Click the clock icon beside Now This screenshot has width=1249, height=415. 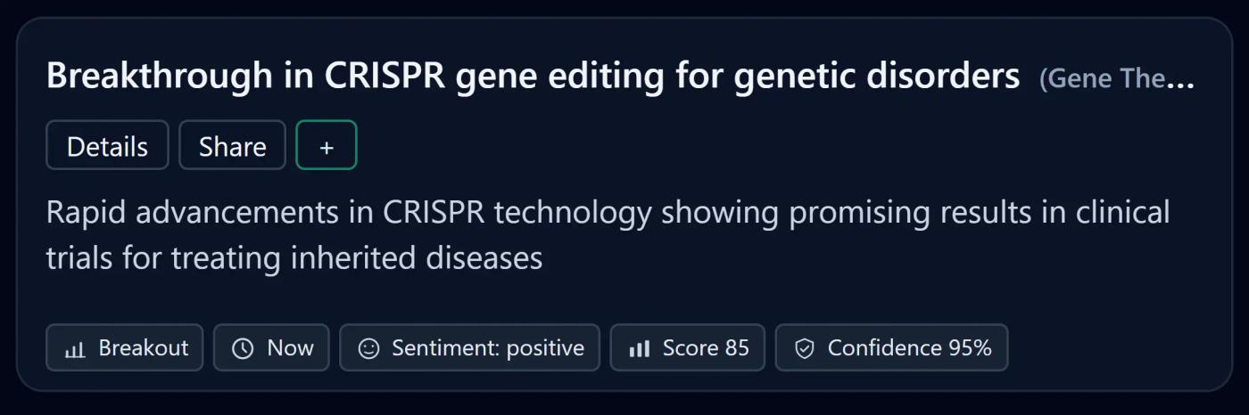point(243,348)
